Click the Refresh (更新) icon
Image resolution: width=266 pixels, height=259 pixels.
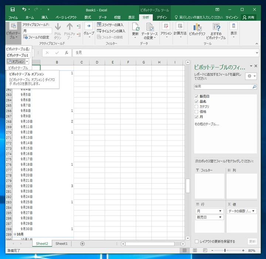click(x=135, y=27)
